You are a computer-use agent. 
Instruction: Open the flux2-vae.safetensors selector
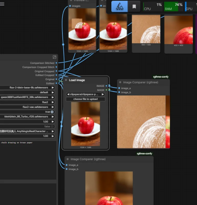27,107
